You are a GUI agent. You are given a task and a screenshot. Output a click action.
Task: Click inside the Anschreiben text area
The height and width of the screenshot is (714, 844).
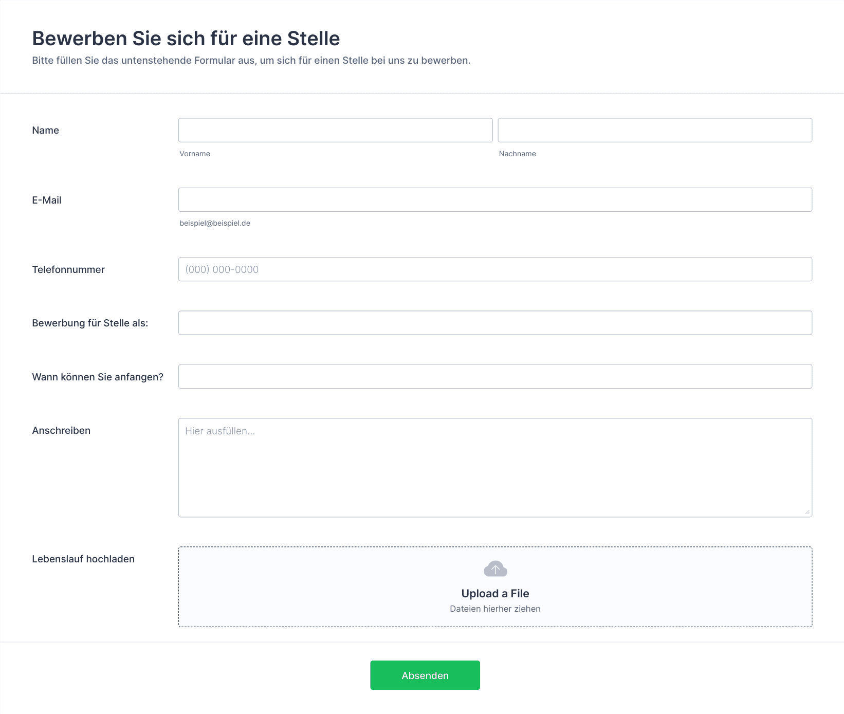pos(495,468)
